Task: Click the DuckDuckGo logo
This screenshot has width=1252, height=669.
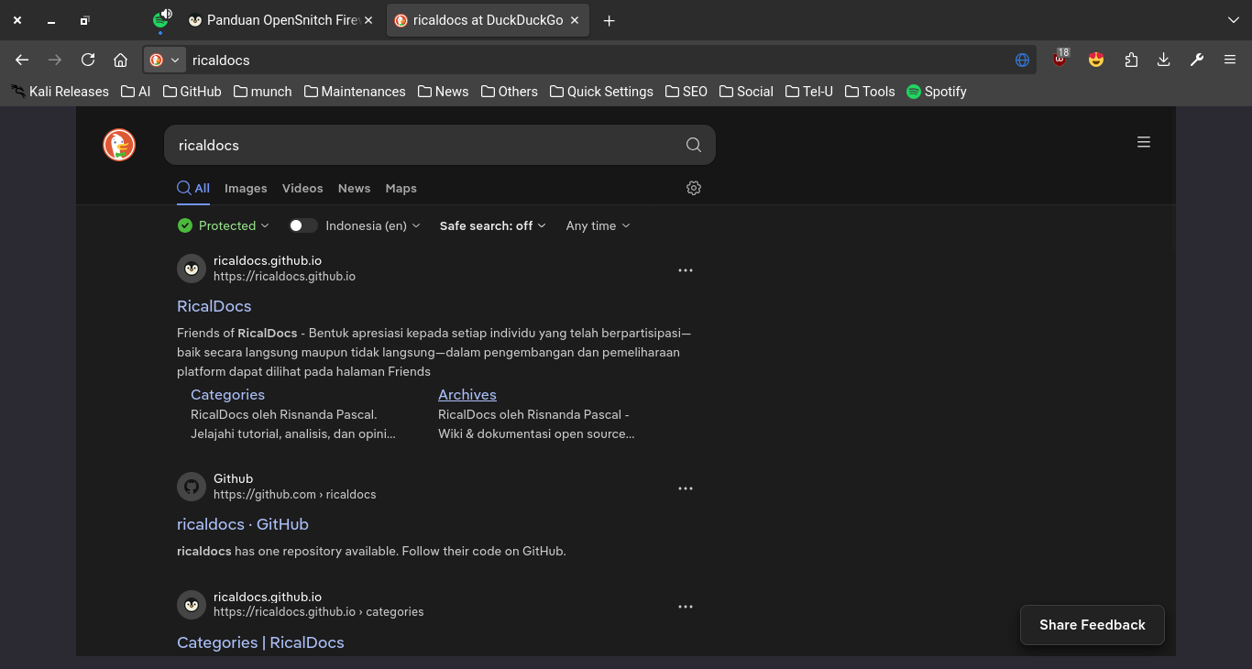Action: [x=119, y=145]
